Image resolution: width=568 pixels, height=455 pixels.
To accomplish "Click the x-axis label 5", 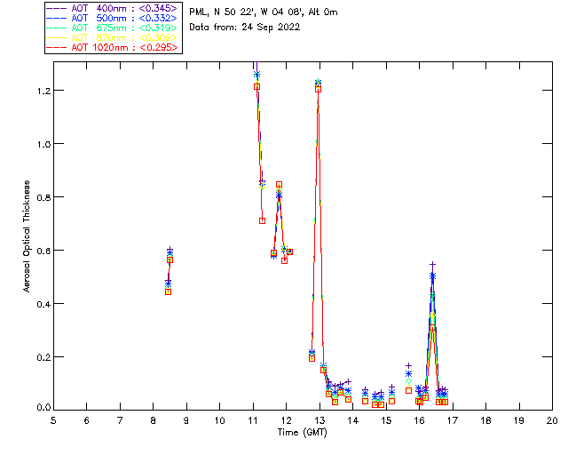I will (53, 420).
